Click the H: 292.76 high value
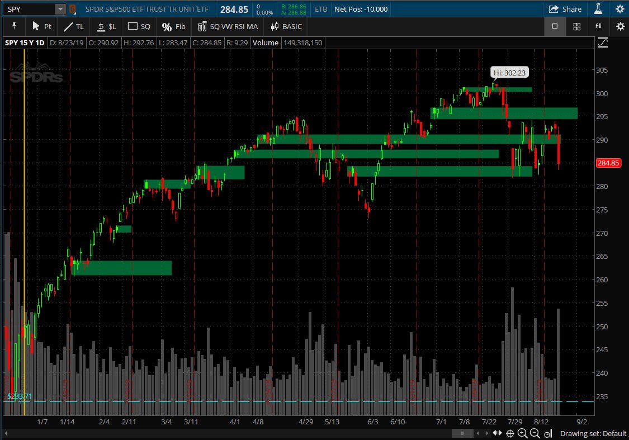Screen dimensions: 629x440 pyautogui.click(x=139, y=42)
